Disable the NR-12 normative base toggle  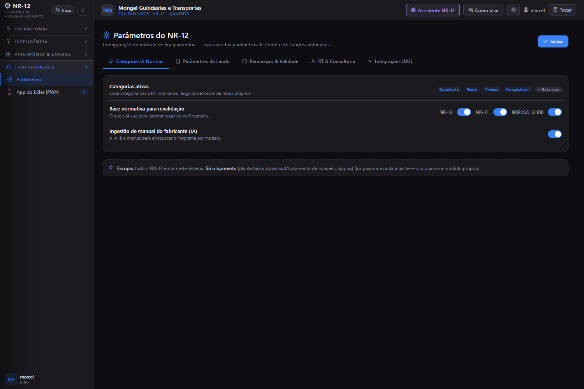464,112
